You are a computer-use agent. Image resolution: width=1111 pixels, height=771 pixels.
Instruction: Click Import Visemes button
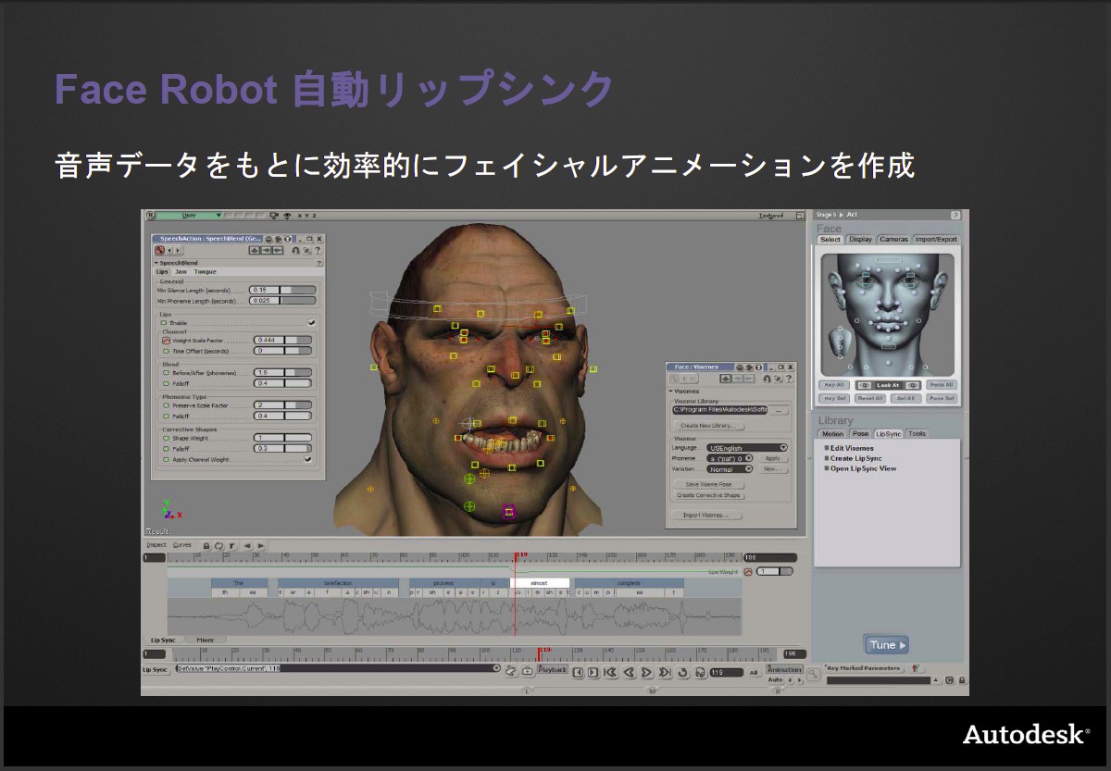coord(706,516)
